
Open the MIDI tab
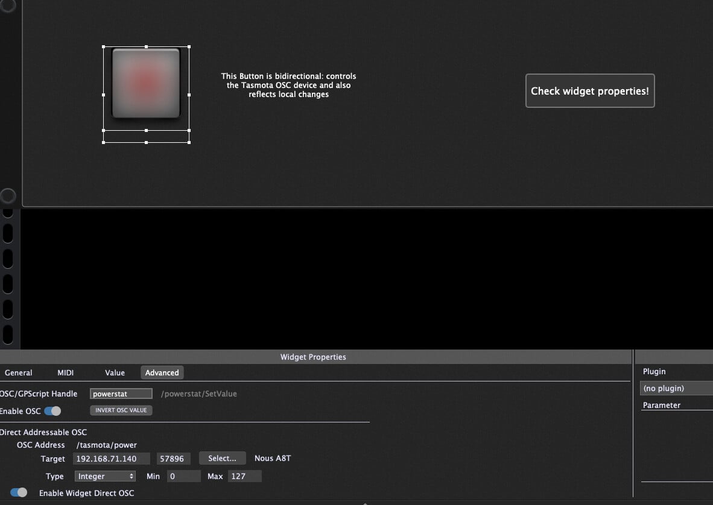click(x=66, y=373)
